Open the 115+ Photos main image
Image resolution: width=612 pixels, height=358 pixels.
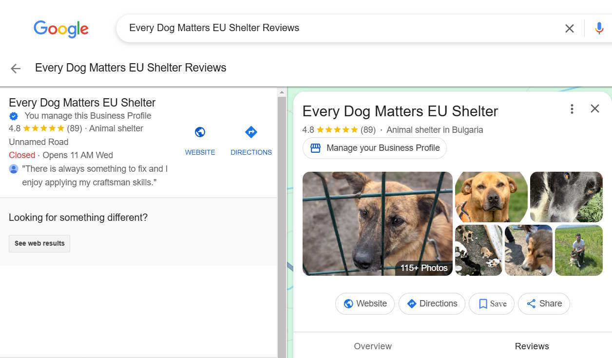click(x=377, y=224)
